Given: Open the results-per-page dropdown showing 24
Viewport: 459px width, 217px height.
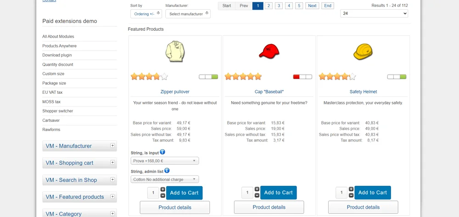Looking at the screenshot, I should 374,13.
